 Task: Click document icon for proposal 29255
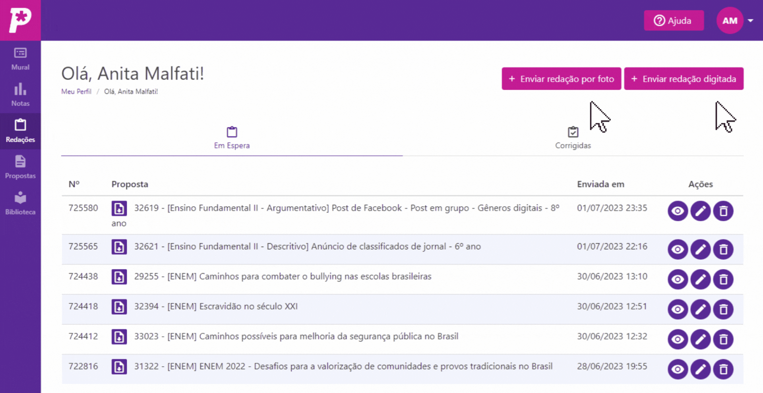coord(119,277)
